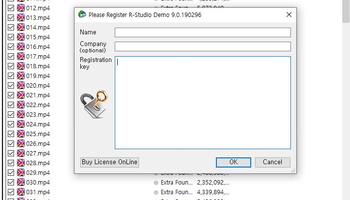Viewport: 350px width, 200px height.
Task: Confirm registration with OK button
Action: pos(233,162)
